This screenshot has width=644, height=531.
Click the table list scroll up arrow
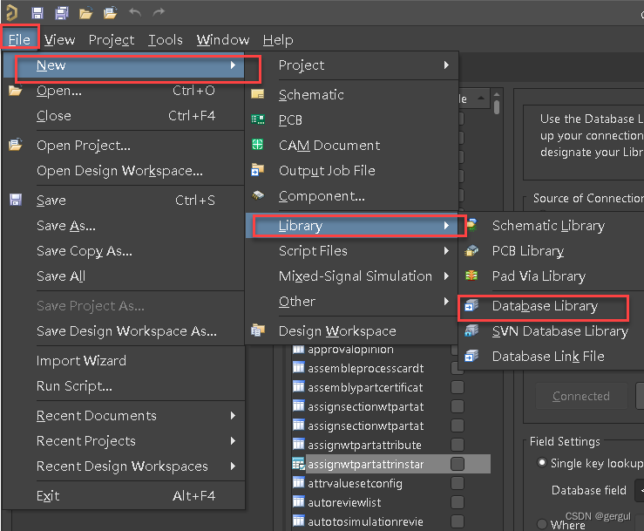[x=497, y=94]
